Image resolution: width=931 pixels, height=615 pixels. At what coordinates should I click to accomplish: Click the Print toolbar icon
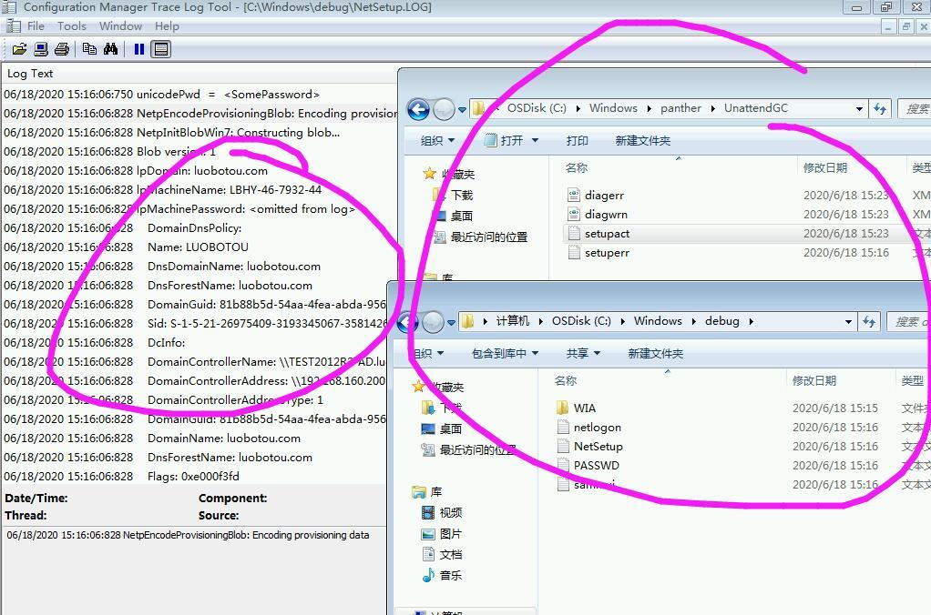tap(62, 49)
